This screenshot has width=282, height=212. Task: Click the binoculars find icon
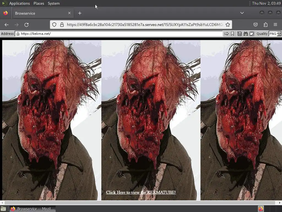coord(246,34)
